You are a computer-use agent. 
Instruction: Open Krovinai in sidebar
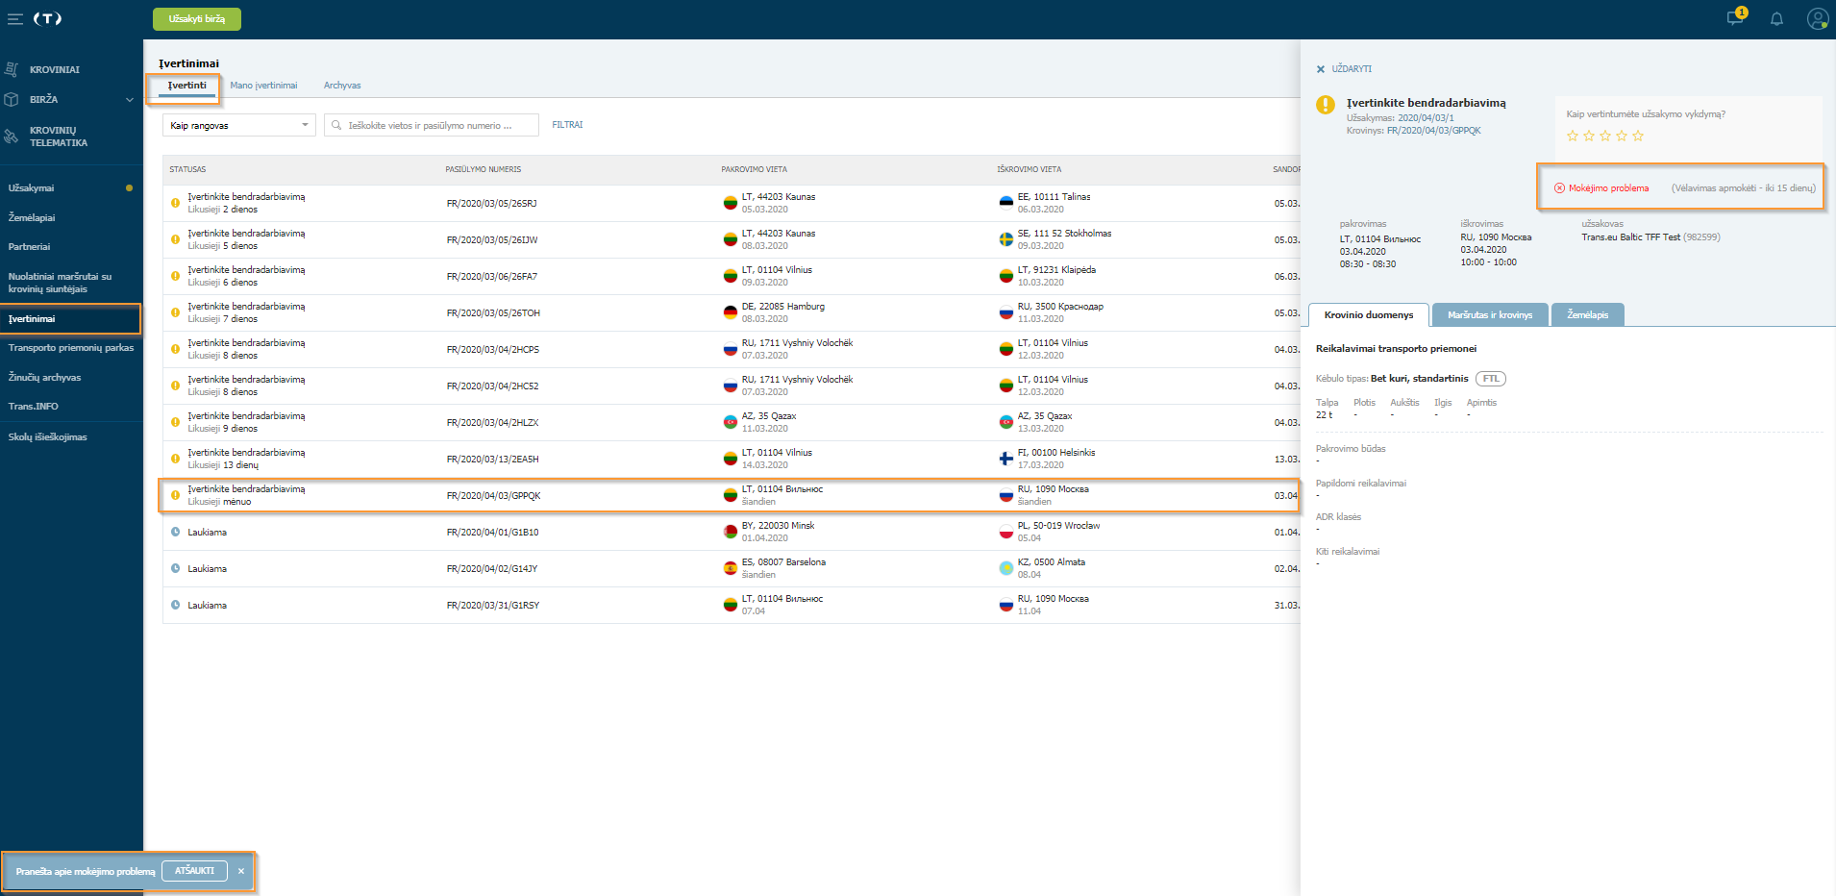pyautogui.click(x=55, y=70)
